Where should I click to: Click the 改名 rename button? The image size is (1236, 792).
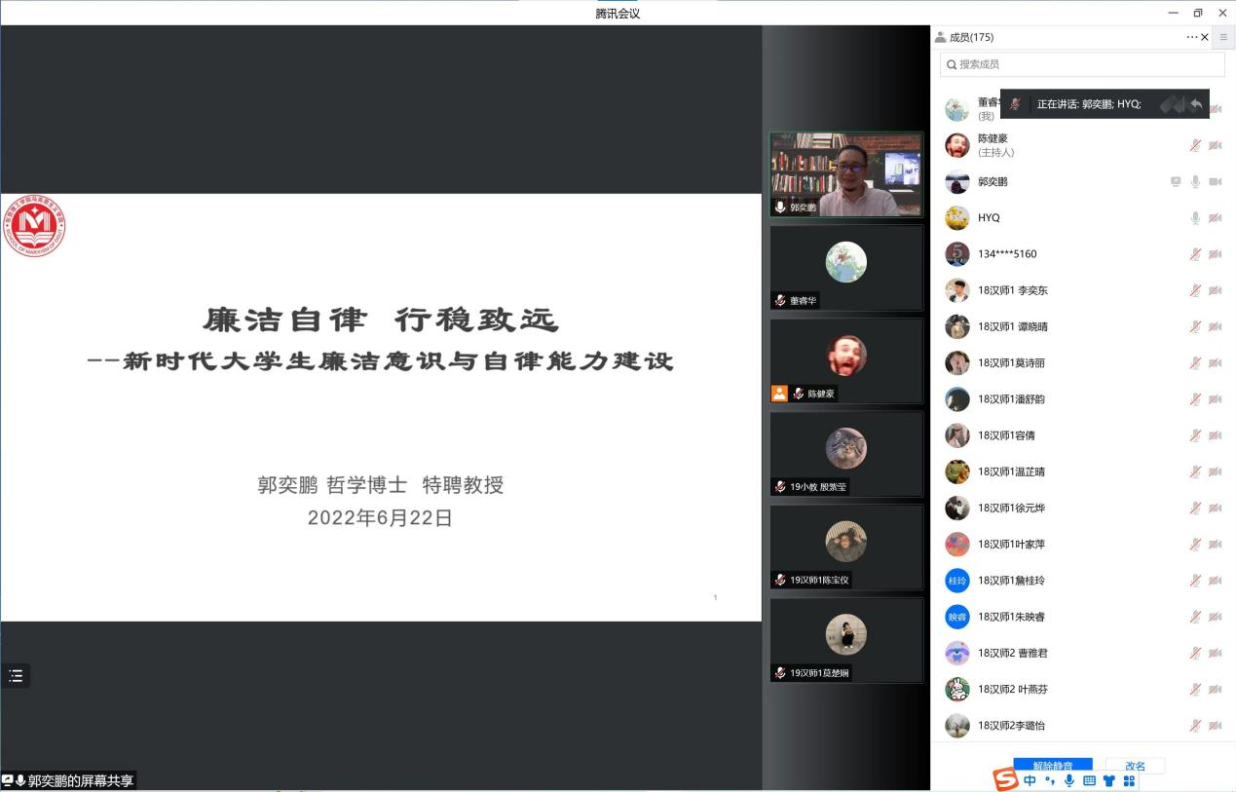(x=1135, y=766)
